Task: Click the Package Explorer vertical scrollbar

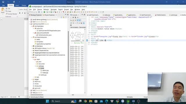Action: (x=68, y=51)
